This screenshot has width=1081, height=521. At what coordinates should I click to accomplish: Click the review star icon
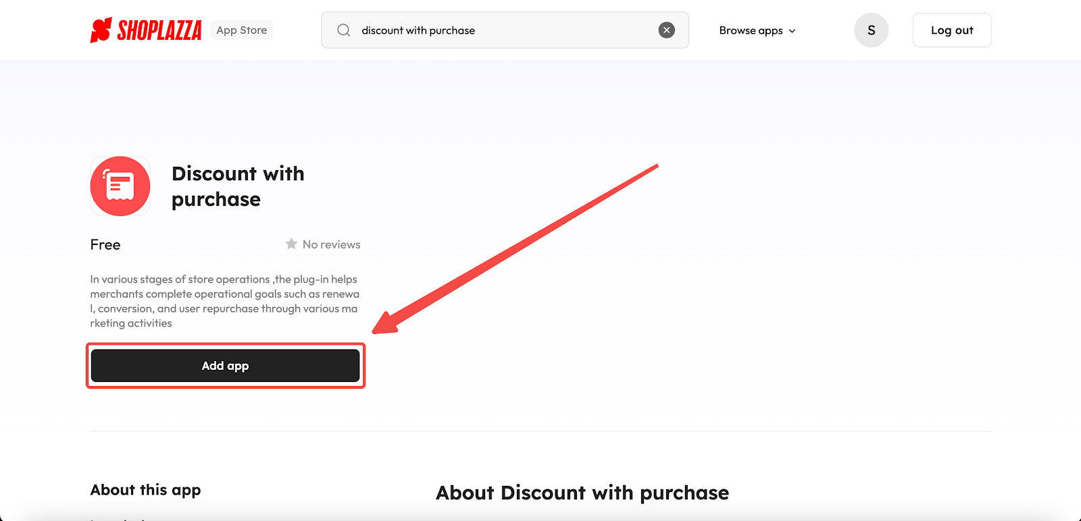(x=291, y=244)
